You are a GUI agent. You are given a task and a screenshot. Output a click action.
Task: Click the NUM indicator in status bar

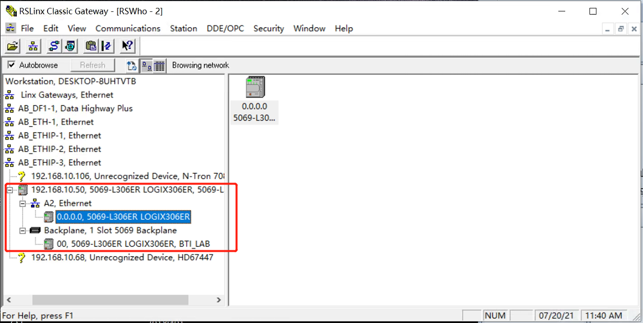click(495, 316)
